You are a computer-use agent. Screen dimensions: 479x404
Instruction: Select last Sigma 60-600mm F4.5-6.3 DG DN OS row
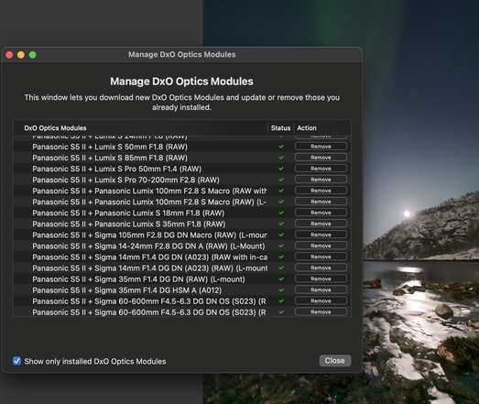click(x=182, y=312)
